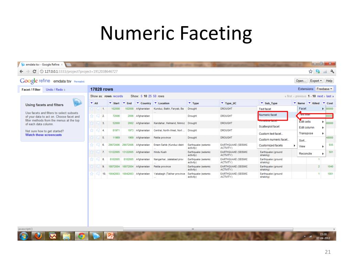Open the Chrome wrench menu
Screen dimensions: 352x264
coord(332,71)
